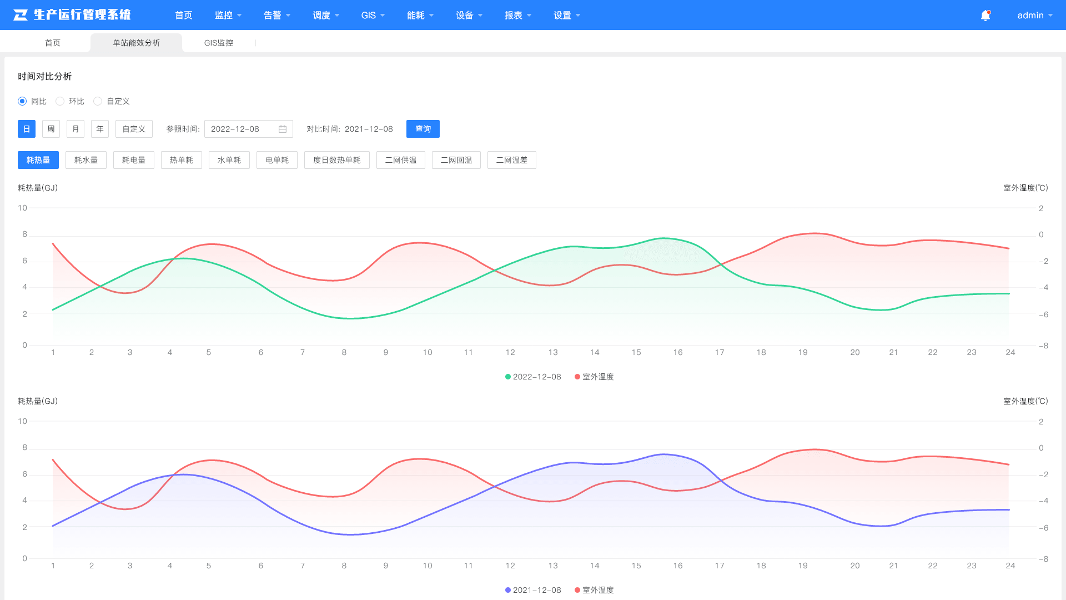The width and height of the screenshot is (1066, 600).
Task: Expand the 告警 menu
Action: 277,15
